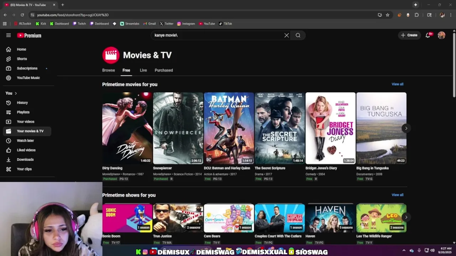Open the Bridget Jones's Diary title link

click(x=321, y=168)
